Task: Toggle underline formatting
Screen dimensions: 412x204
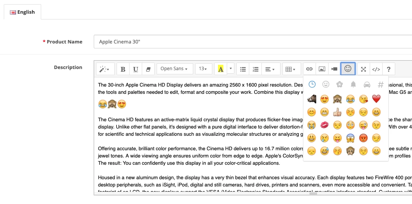Action: tap(136, 69)
